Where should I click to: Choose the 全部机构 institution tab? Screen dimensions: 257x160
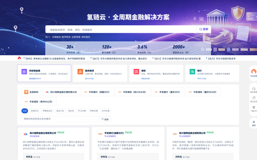pyautogui.click(x=31, y=92)
